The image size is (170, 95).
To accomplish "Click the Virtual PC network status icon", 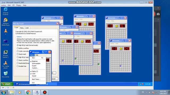I will 13,87.
